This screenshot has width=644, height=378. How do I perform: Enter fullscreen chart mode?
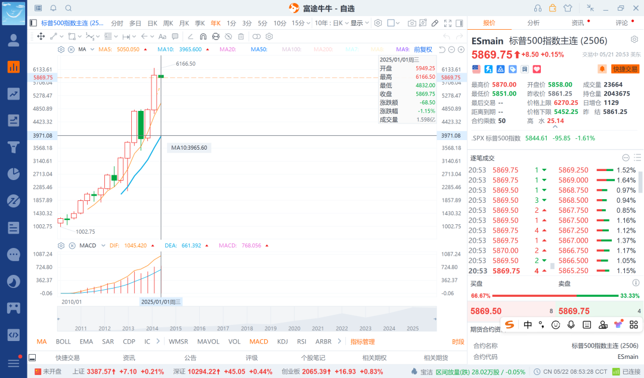(448, 23)
